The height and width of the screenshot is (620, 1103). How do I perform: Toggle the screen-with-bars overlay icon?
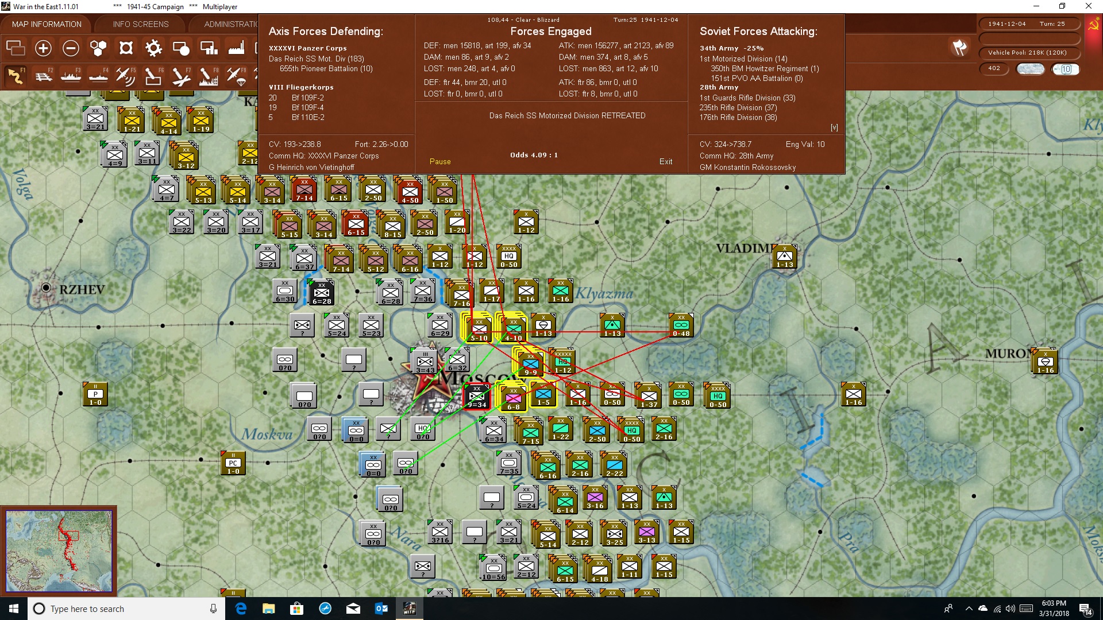(x=209, y=48)
